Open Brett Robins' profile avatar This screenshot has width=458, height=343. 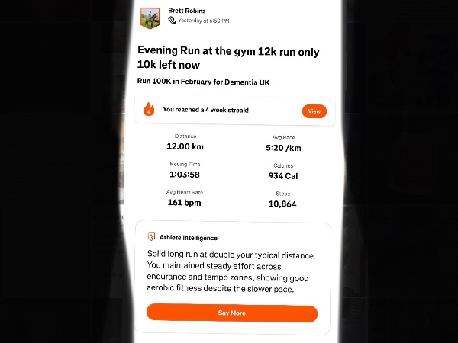coord(150,18)
